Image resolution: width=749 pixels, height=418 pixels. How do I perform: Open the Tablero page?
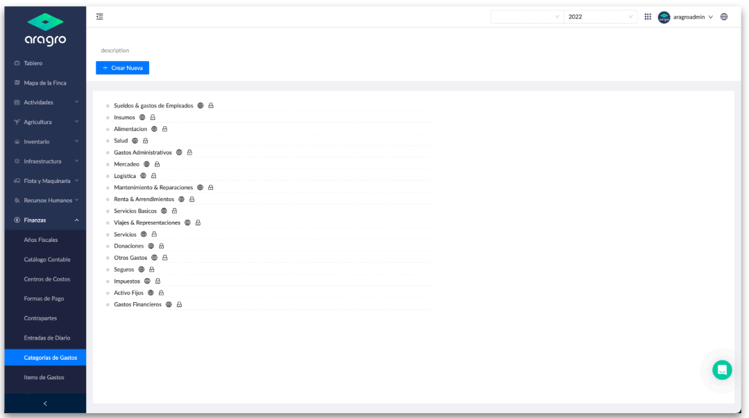(45, 63)
